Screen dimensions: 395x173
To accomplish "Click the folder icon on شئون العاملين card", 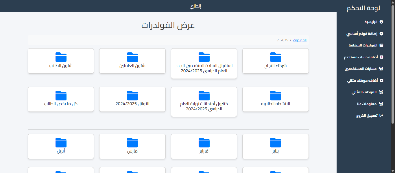I will (x=132, y=57).
